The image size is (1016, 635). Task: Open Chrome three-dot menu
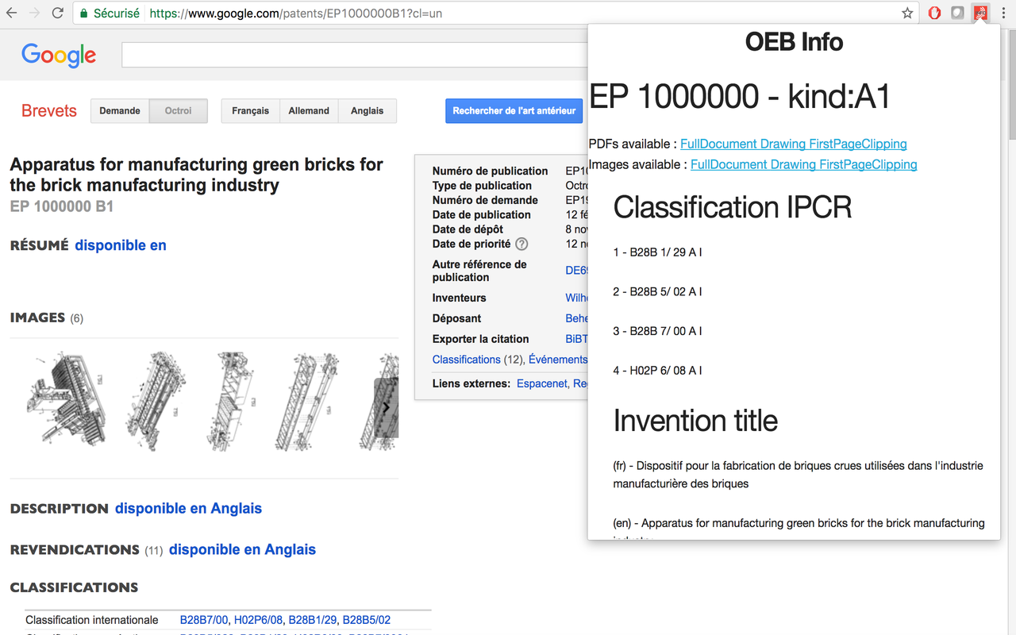point(1003,13)
